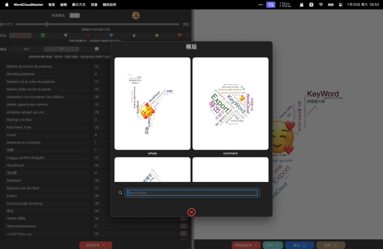The image size is (383, 249).
Task: Click 關閉詞雲 button
Action: coord(96,245)
